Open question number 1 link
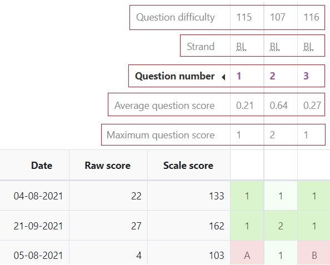This screenshot has height=265, width=330. (x=239, y=76)
